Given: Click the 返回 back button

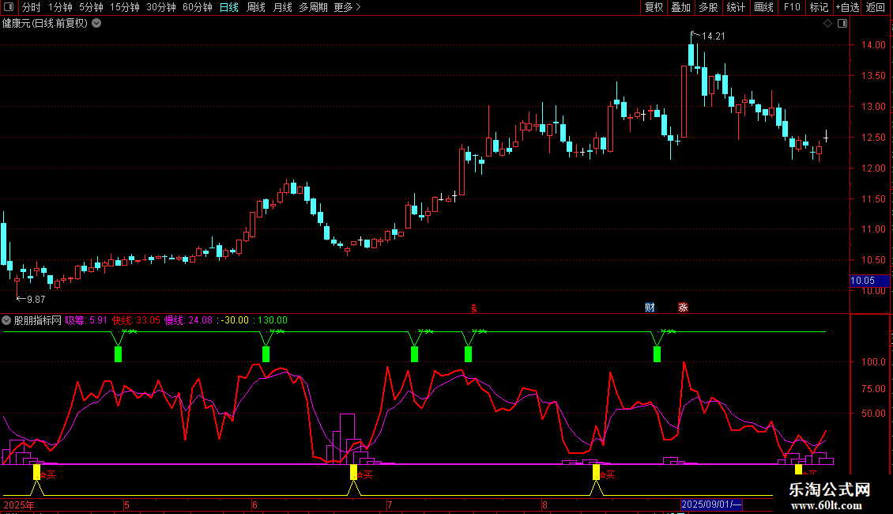Looking at the screenshot, I should tap(876, 8).
